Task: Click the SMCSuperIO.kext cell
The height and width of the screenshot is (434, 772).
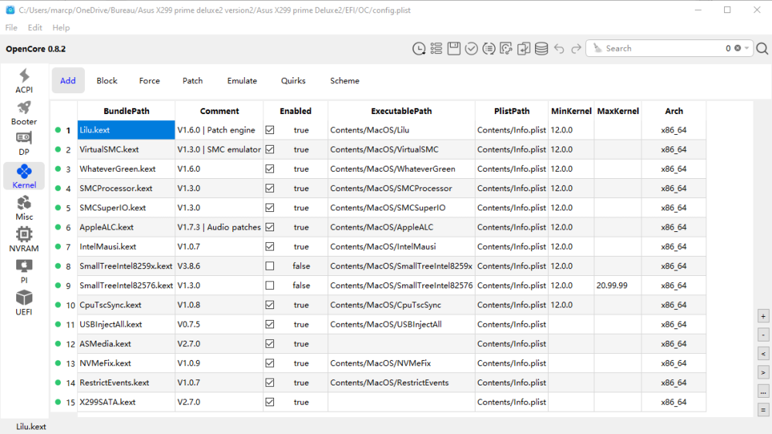Action: (x=126, y=207)
